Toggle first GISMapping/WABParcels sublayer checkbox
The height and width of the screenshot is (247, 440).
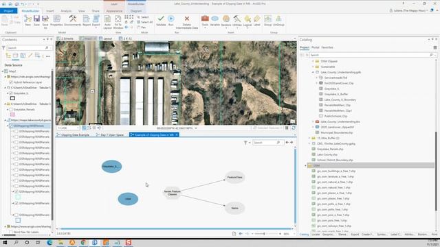(16, 131)
